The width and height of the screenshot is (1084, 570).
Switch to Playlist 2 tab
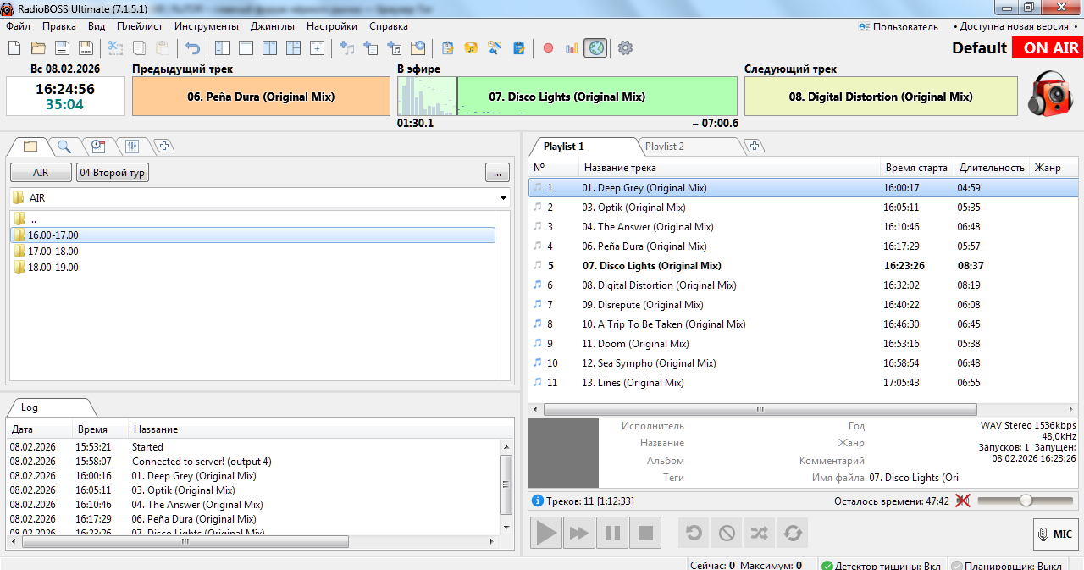point(665,147)
